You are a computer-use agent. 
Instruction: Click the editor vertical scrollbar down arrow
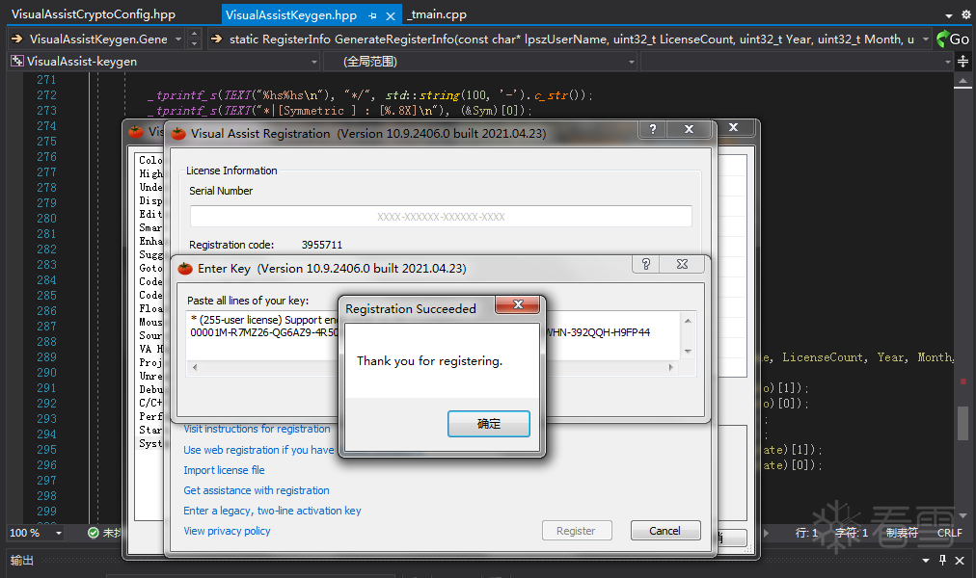[962, 515]
